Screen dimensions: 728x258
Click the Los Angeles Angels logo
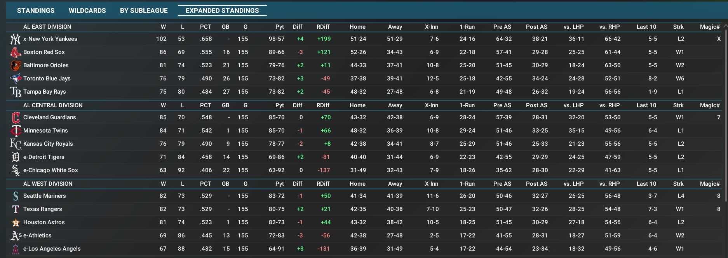pos(15,249)
